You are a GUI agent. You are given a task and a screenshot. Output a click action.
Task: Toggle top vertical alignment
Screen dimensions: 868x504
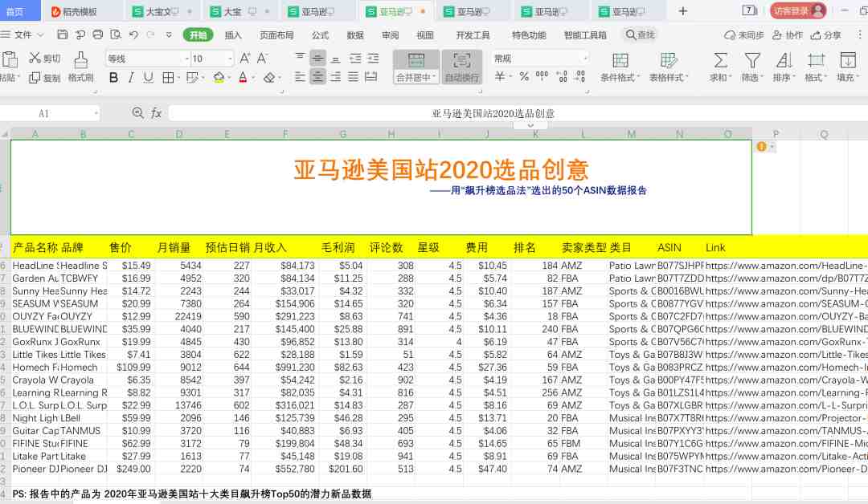(300, 58)
